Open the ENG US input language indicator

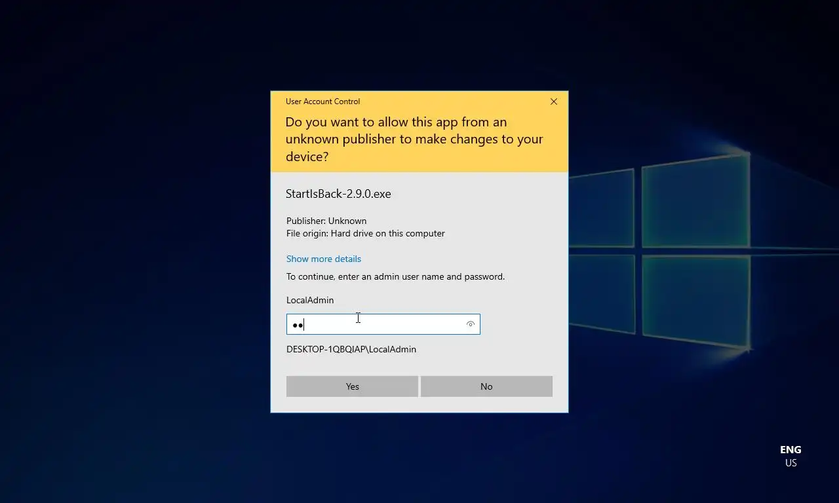790,456
